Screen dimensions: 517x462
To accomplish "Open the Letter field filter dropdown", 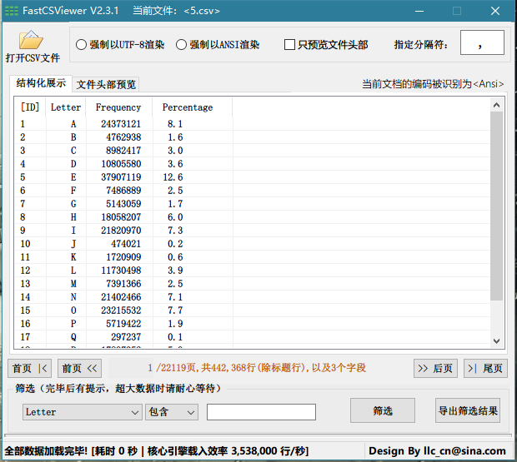I will coord(82,412).
